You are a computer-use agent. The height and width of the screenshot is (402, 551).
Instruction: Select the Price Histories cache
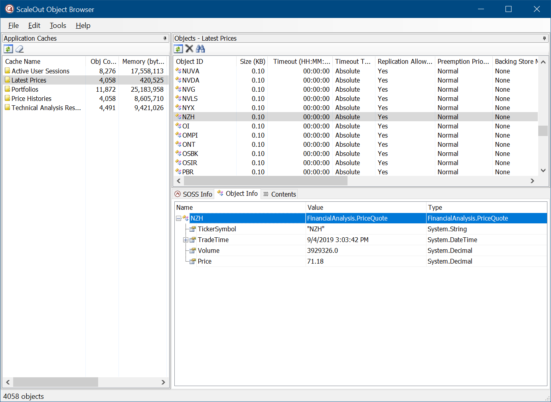click(x=32, y=99)
